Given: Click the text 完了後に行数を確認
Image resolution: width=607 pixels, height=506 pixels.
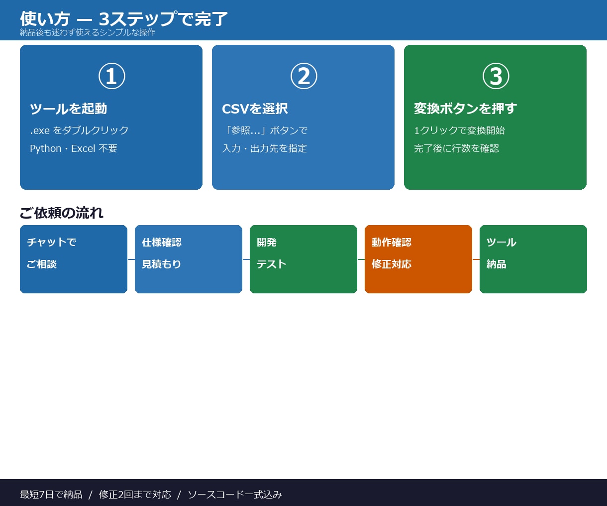Looking at the screenshot, I should [456, 148].
